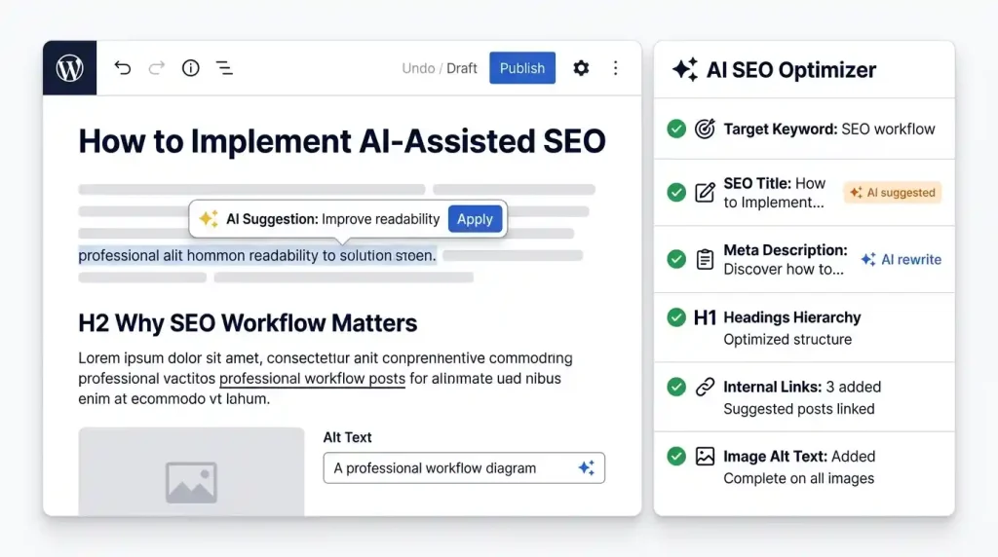Viewport: 998px width, 557px height.
Task: Click the WordPress logo icon
Action: coord(69,68)
